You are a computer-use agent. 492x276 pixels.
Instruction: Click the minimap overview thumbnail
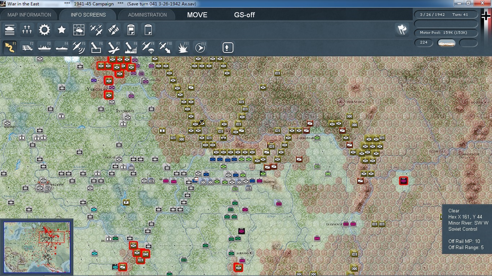[37, 247]
